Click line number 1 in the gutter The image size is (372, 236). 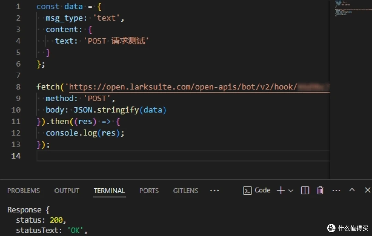pos(18,7)
